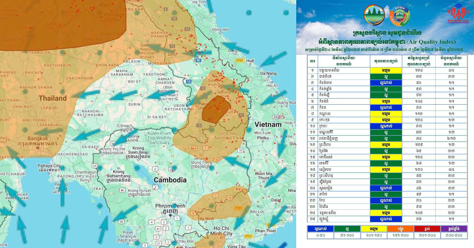This screenshot has height=248, width=474.
Task: Click the Bangkok city marker dot
Action: tap(38, 148)
